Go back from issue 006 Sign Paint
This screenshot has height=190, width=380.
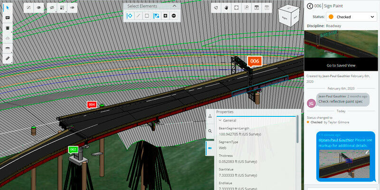pos(310,6)
